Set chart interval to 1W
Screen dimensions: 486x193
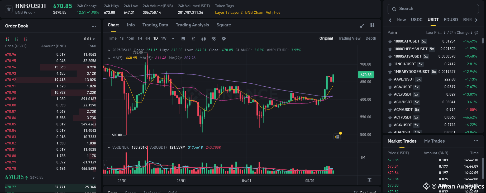pos(164,38)
